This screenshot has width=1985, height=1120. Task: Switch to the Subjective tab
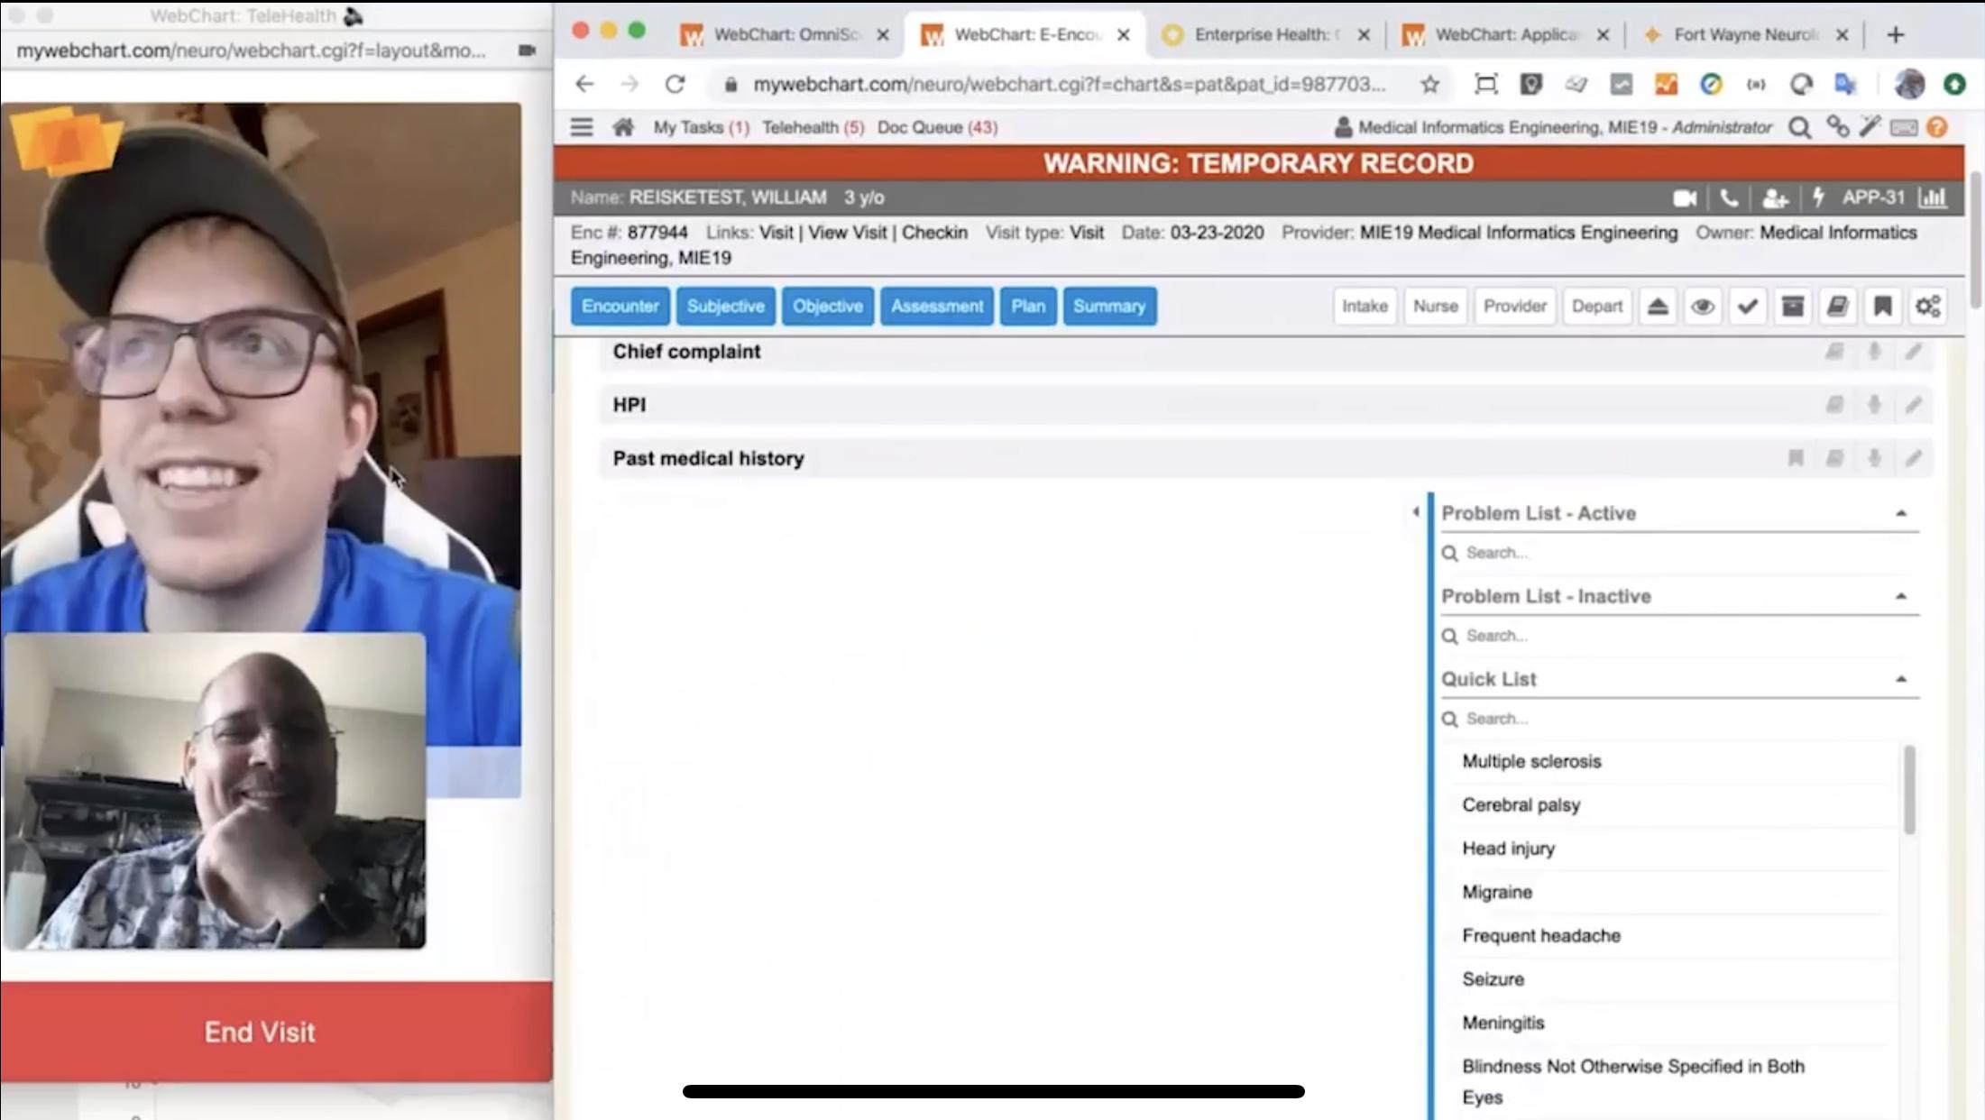tap(725, 307)
